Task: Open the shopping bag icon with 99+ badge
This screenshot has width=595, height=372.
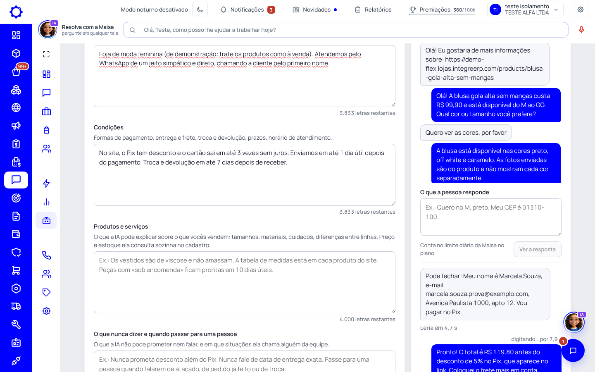Action: (16, 72)
